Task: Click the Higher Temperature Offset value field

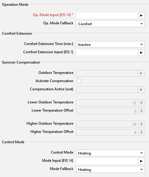Action: tap(107, 132)
